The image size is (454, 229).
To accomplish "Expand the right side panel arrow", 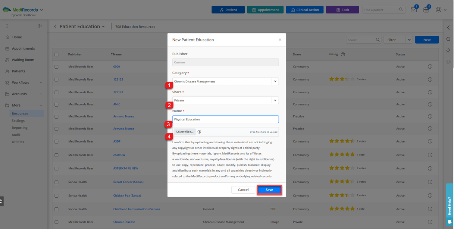I will point(448,28).
